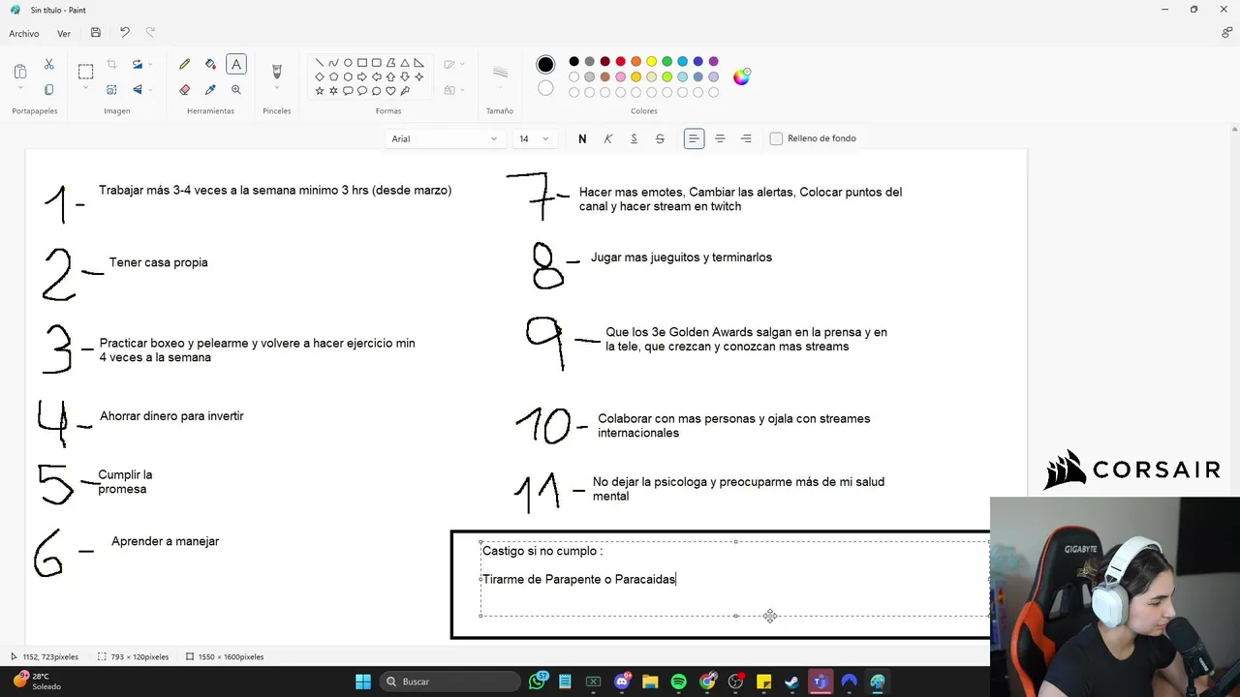Click the 'Jugar mas jueguitos y terminarlos' text
This screenshot has height=697, width=1240.
tap(681, 258)
